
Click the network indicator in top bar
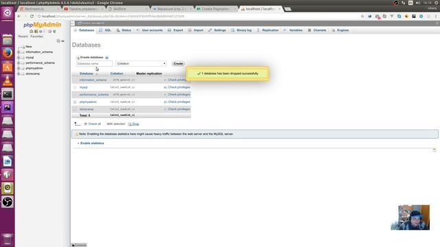point(404,3)
